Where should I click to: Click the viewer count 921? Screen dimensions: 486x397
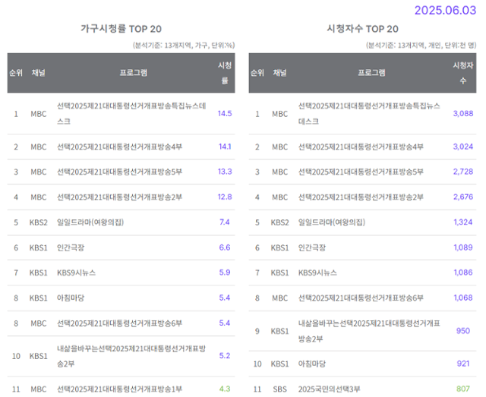[x=463, y=364]
